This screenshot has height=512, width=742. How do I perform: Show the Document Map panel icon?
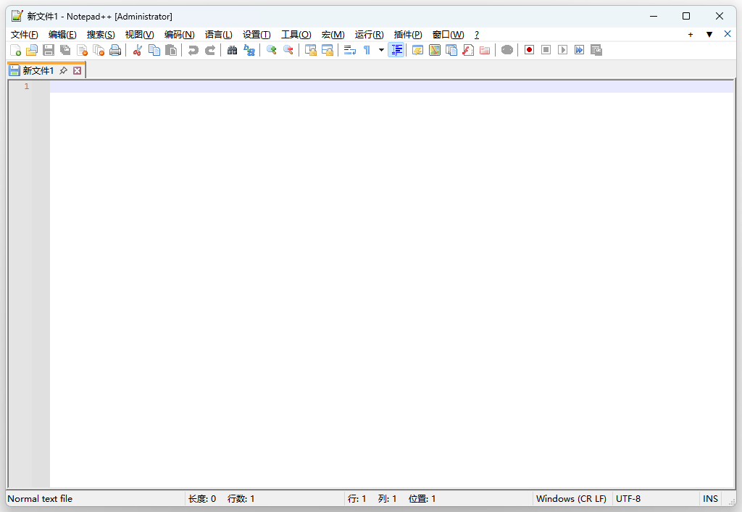(435, 50)
